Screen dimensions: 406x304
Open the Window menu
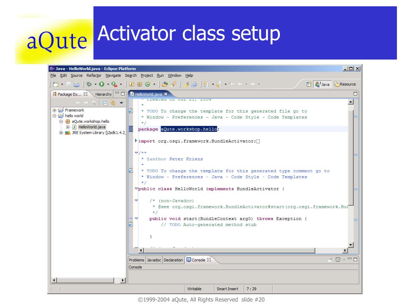click(x=174, y=76)
